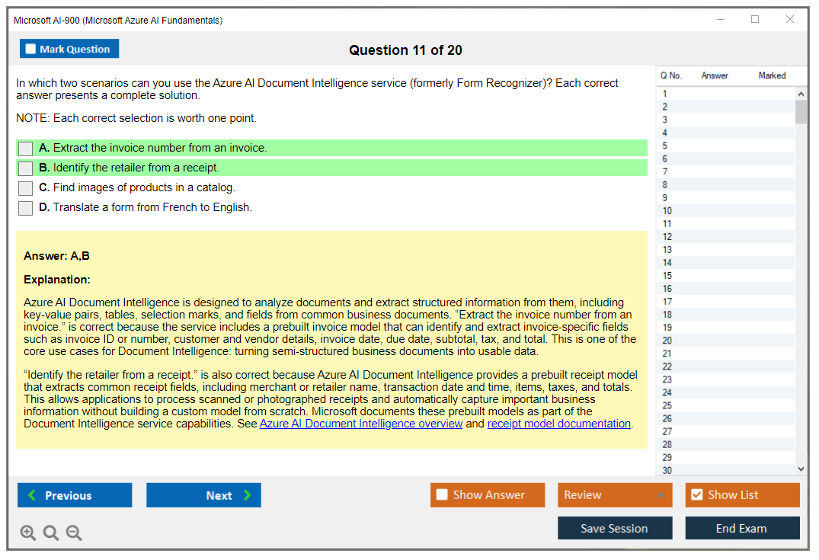Screen dimensions: 819x560
Task: Open the Review dropdown menu
Action: [x=615, y=494]
